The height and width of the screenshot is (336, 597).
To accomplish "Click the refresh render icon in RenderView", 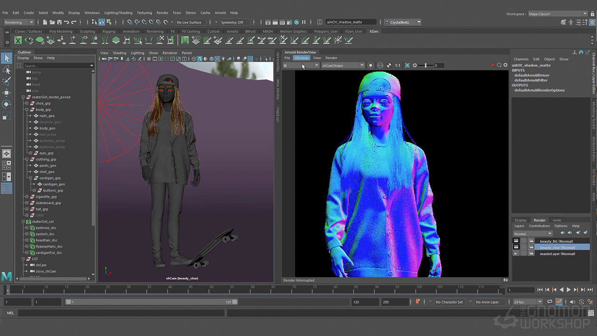I will [x=499, y=65].
